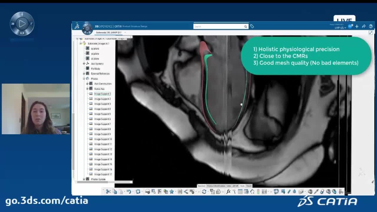The width and height of the screenshot is (377, 212).
Task: Click the rightmost measure icon in toolbar
Action: 341,192
